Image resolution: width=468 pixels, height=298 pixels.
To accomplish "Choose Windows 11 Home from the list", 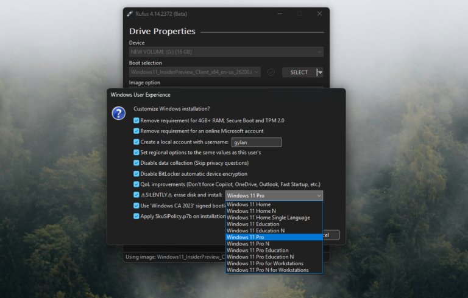I will 249,205.
